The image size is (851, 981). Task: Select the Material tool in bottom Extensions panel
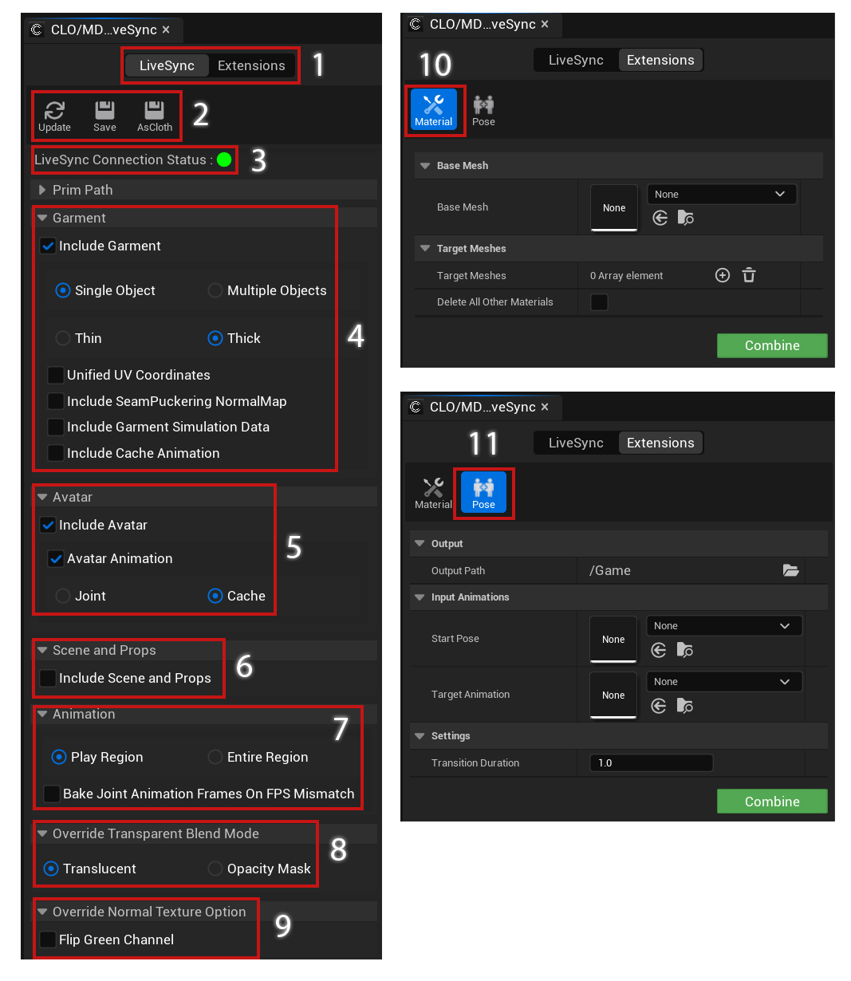tap(433, 492)
